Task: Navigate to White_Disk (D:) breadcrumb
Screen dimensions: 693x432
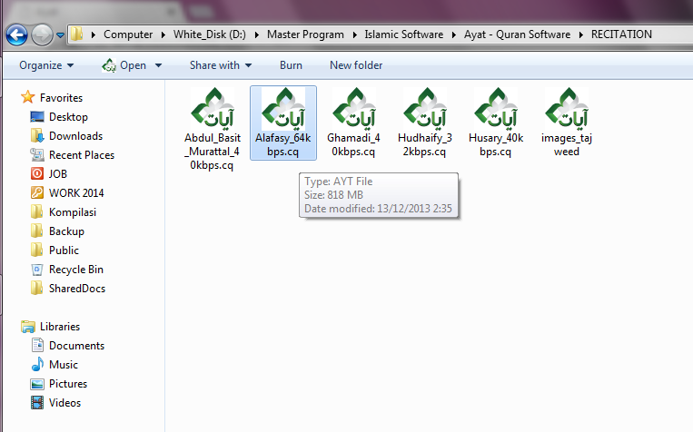Action: [x=210, y=34]
